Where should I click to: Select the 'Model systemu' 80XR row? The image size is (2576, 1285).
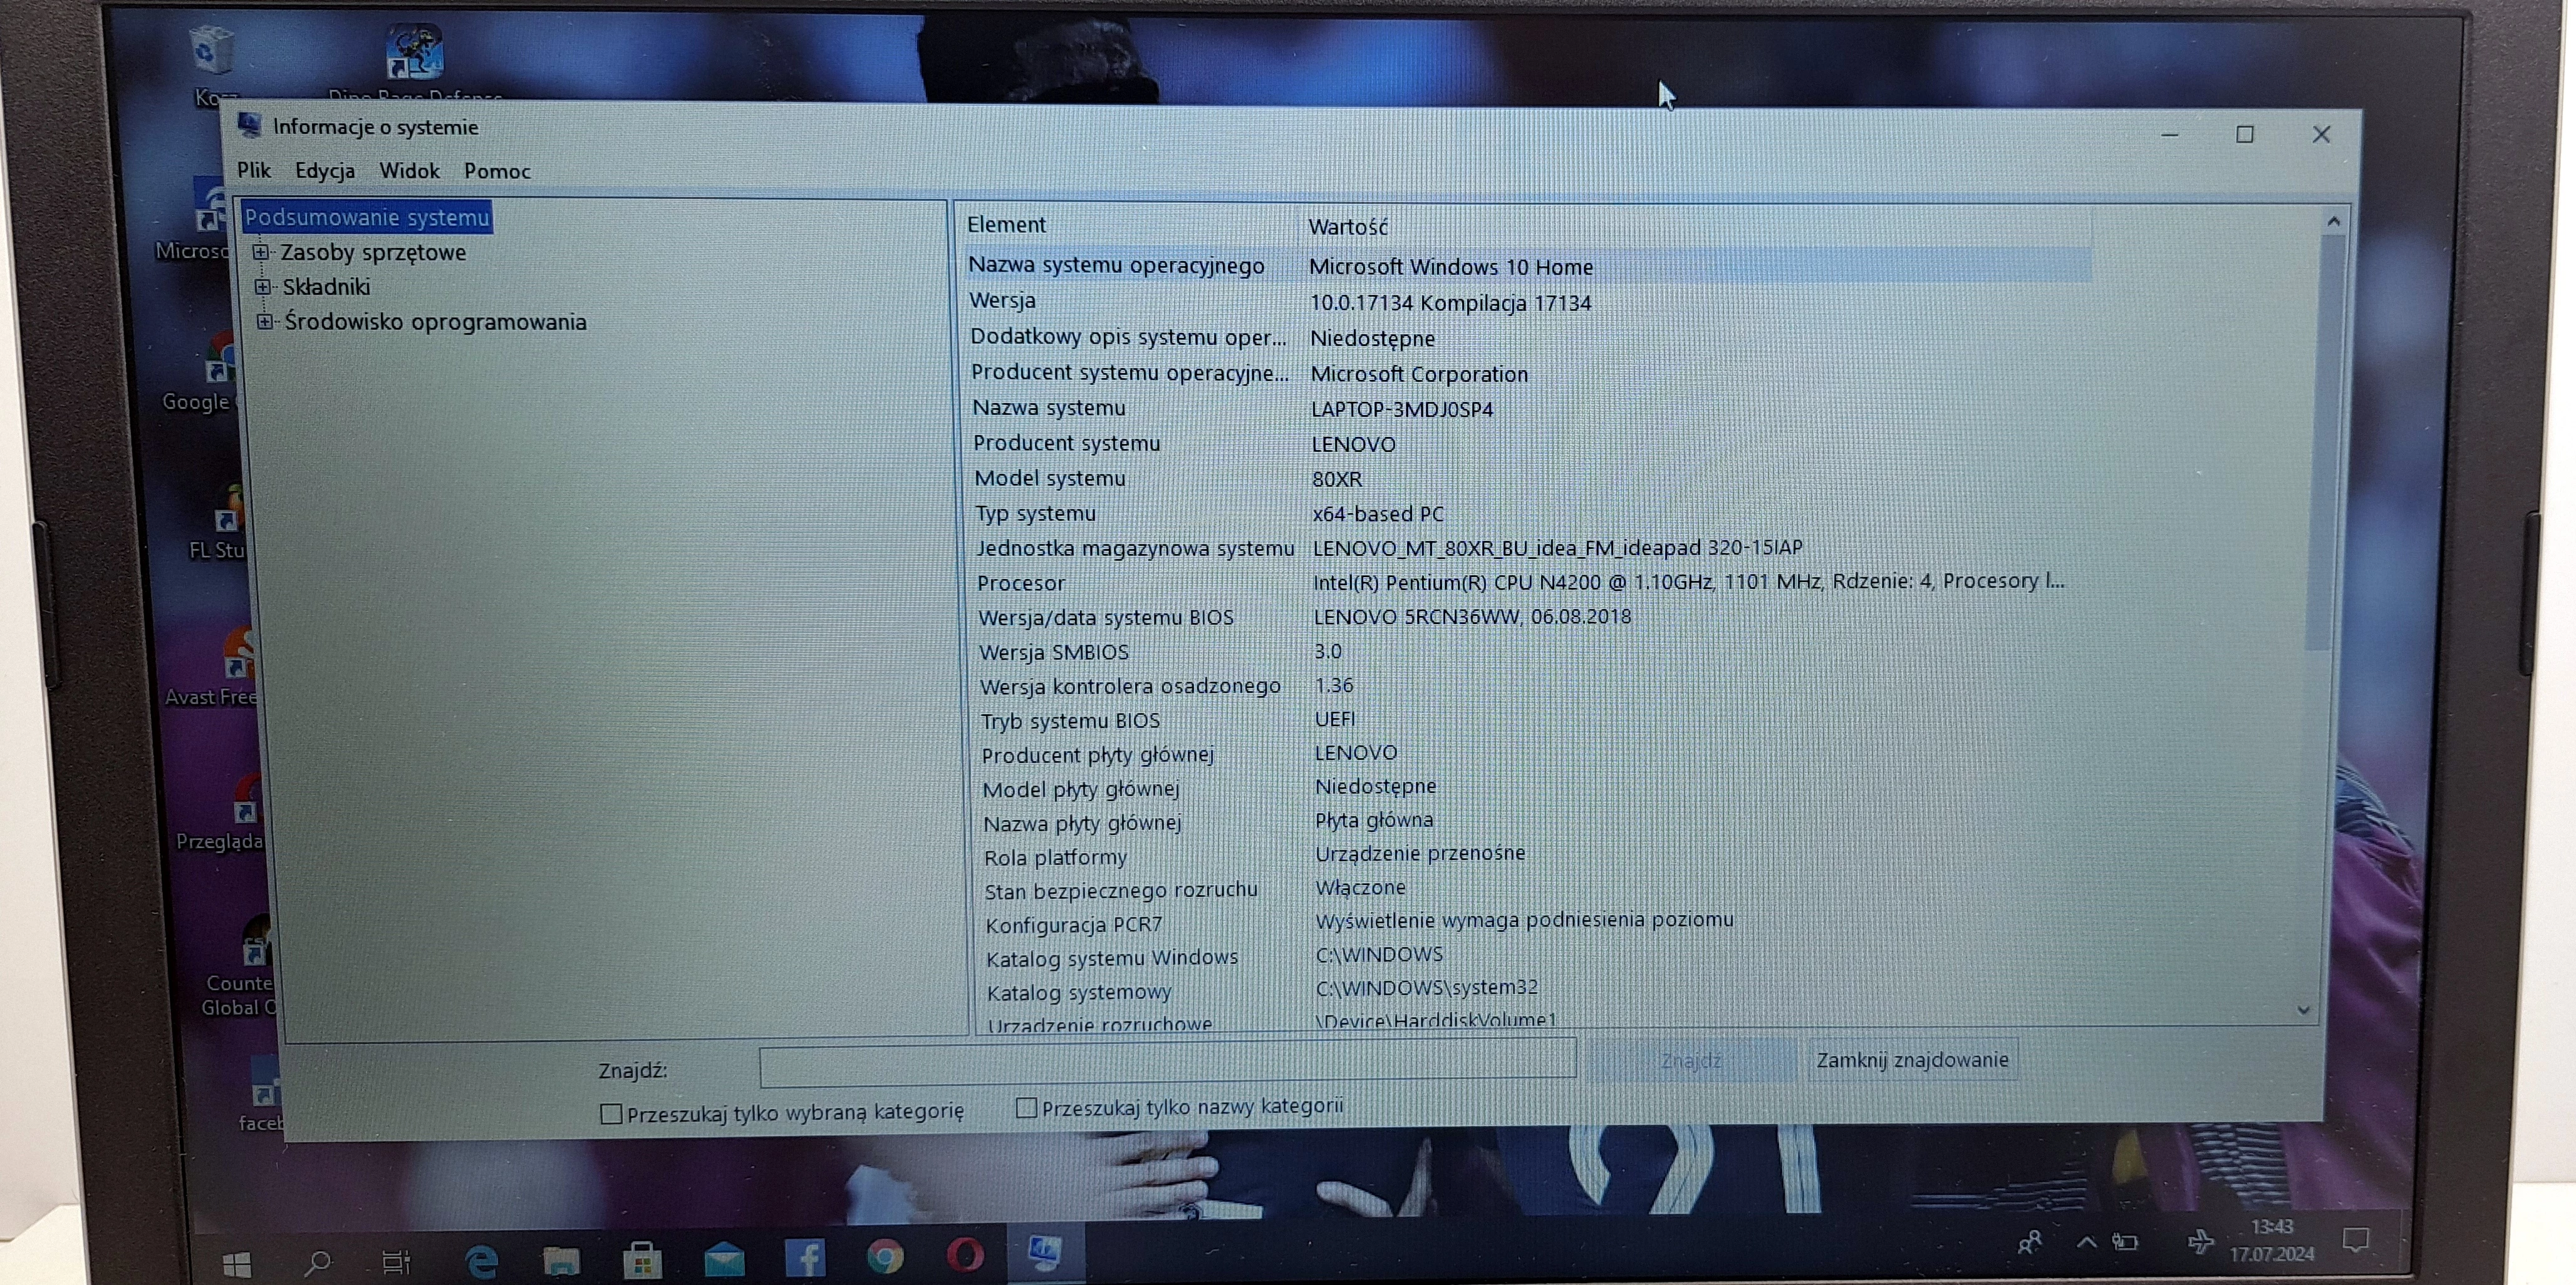click(x=1532, y=478)
